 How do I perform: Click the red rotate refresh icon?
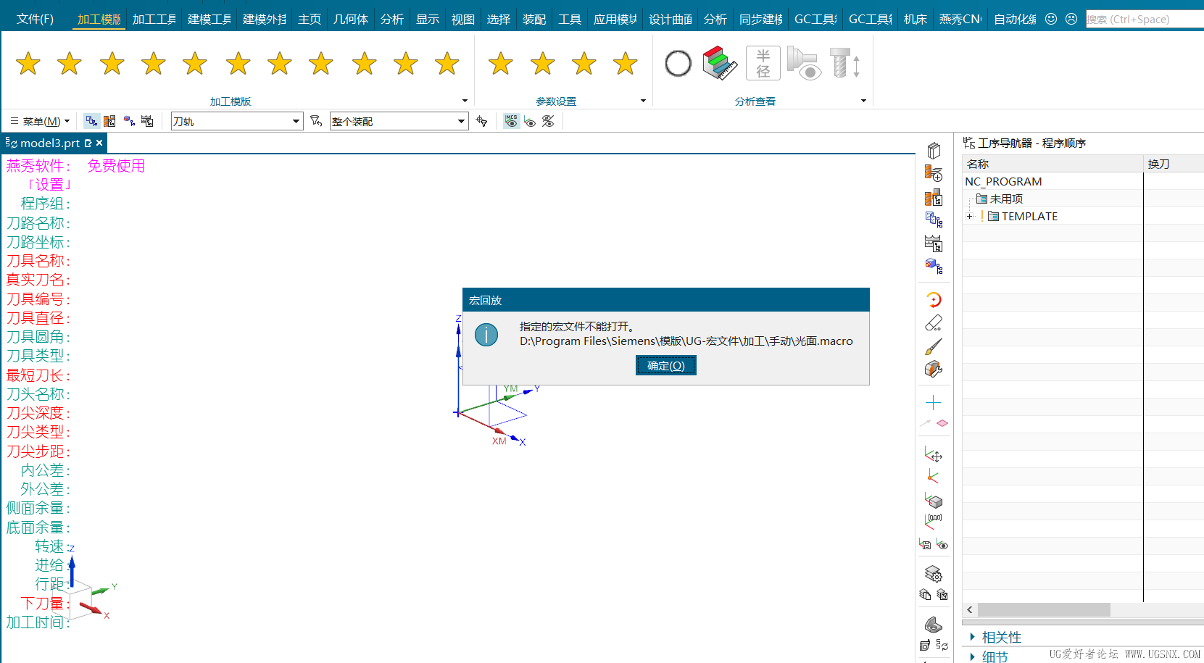pos(934,299)
